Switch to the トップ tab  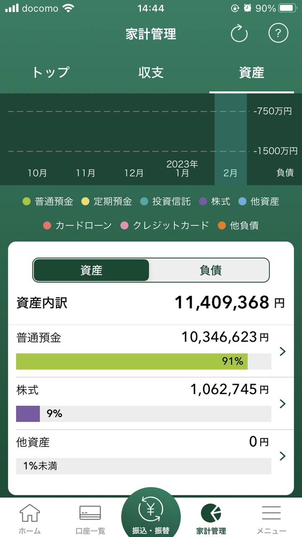click(50, 73)
